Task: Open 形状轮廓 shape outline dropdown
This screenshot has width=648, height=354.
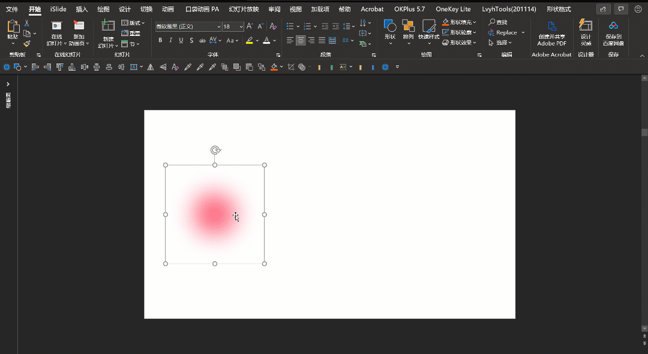Action: point(459,32)
